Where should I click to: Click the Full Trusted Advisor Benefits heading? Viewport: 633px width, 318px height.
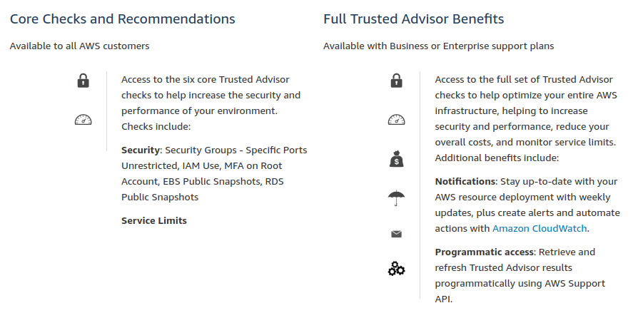tap(413, 19)
